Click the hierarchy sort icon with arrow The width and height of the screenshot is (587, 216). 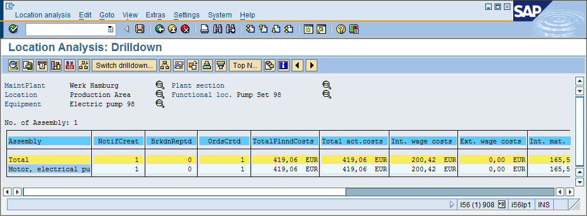pyautogui.click(x=84, y=66)
